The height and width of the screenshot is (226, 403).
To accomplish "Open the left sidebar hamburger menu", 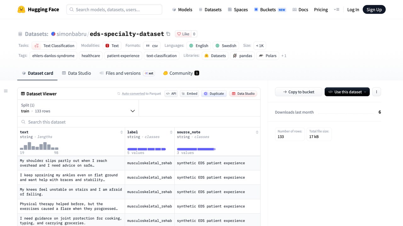I will 6,91.
